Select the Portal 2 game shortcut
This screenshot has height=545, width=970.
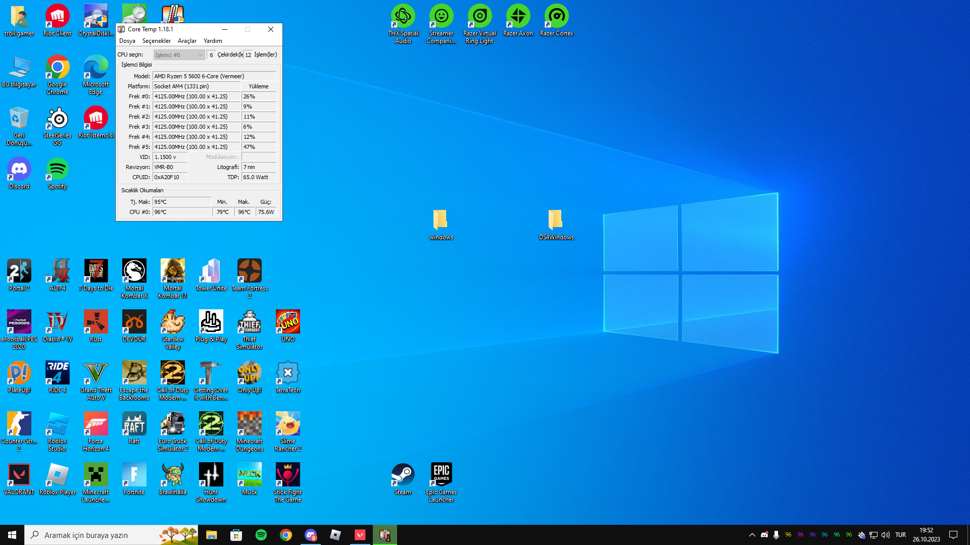[x=19, y=275]
